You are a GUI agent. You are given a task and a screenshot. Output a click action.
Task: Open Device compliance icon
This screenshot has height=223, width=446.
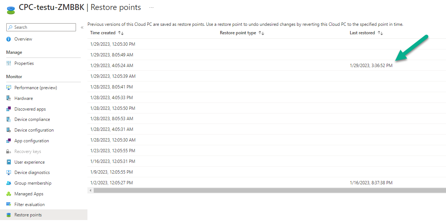[x=9, y=119]
